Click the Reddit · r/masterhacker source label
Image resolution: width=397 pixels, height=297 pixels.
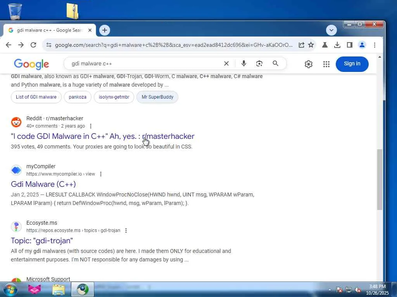click(x=55, y=118)
